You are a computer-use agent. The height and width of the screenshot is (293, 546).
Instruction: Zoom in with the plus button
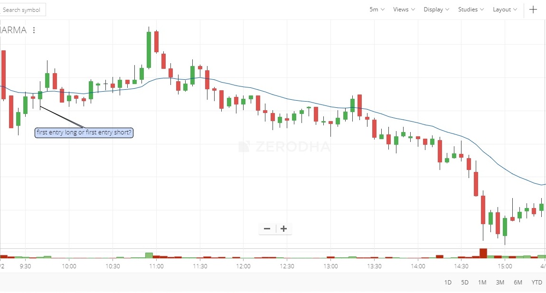tap(283, 228)
